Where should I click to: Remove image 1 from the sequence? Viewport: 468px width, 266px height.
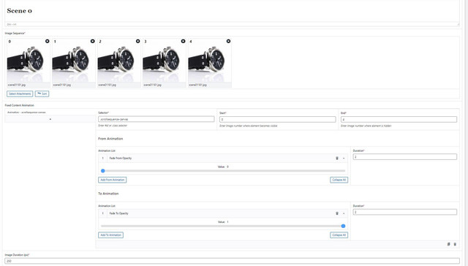pyautogui.click(x=93, y=41)
